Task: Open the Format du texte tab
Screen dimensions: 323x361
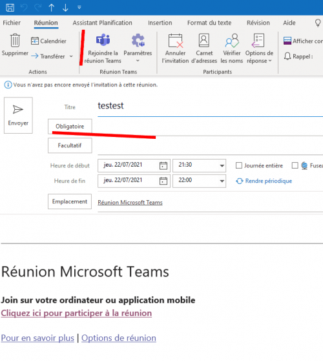Action: [209, 23]
